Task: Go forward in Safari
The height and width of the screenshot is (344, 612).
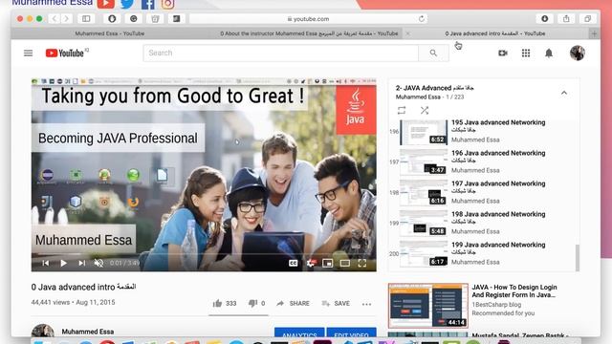Action: coord(66,19)
